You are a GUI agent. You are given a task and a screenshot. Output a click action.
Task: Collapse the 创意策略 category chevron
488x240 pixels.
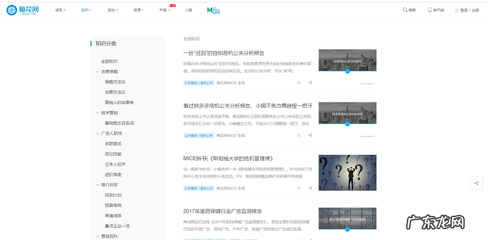pyautogui.click(x=98, y=71)
